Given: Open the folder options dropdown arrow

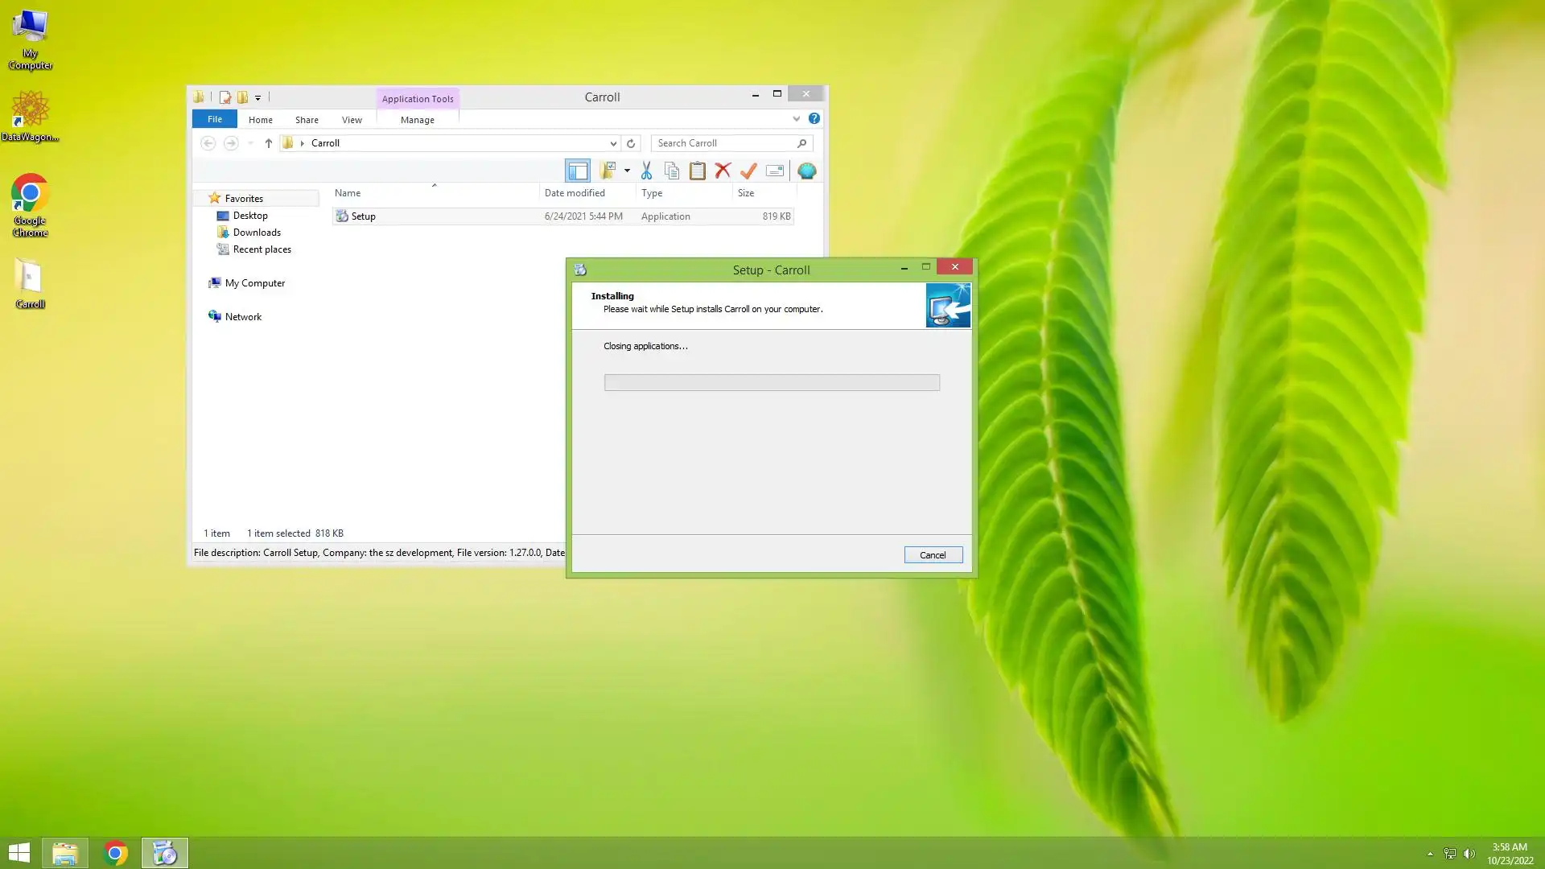Looking at the screenshot, I should (x=627, y=171).
